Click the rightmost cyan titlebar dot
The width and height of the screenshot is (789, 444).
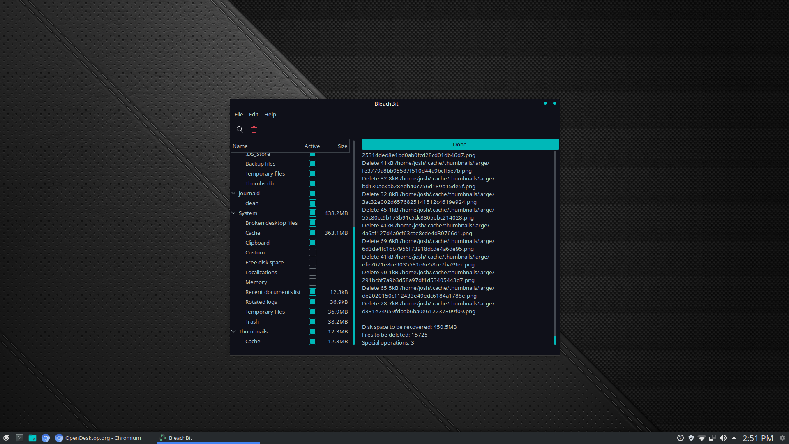555,103
